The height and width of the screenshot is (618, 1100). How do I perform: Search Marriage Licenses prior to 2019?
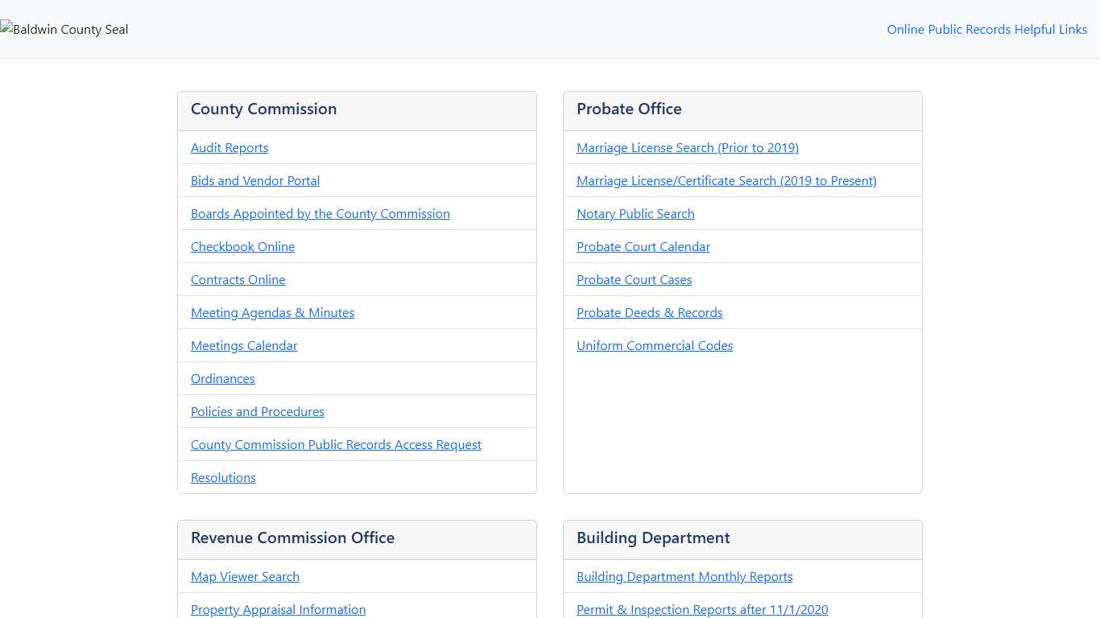(x=687, y=148)
